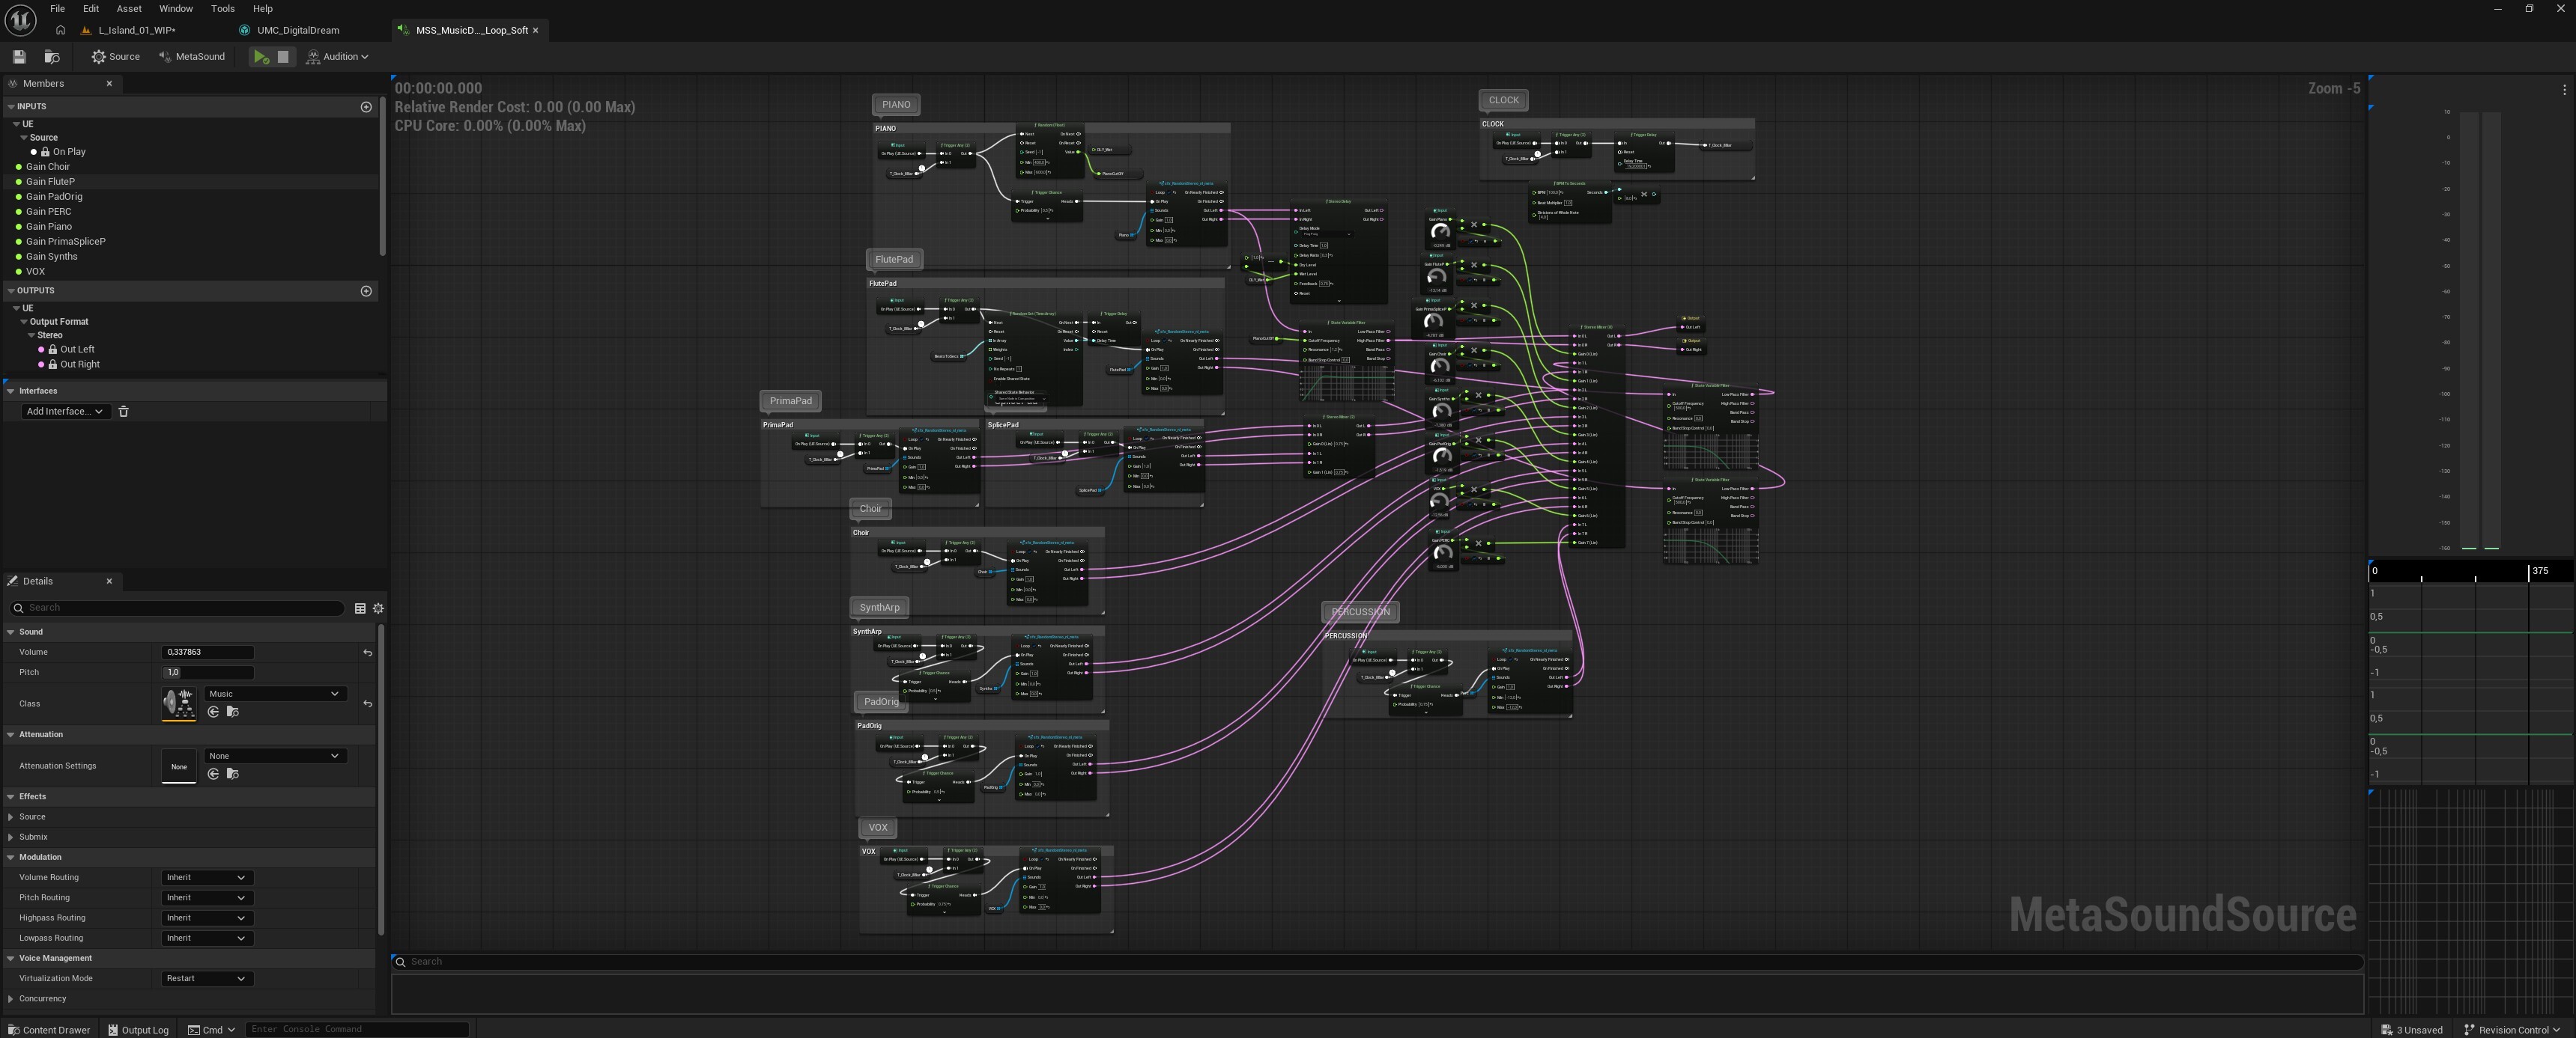2576x1038 pixels.
Task: Open Details property matrix grid icon
Action: (x=360, y=608)
